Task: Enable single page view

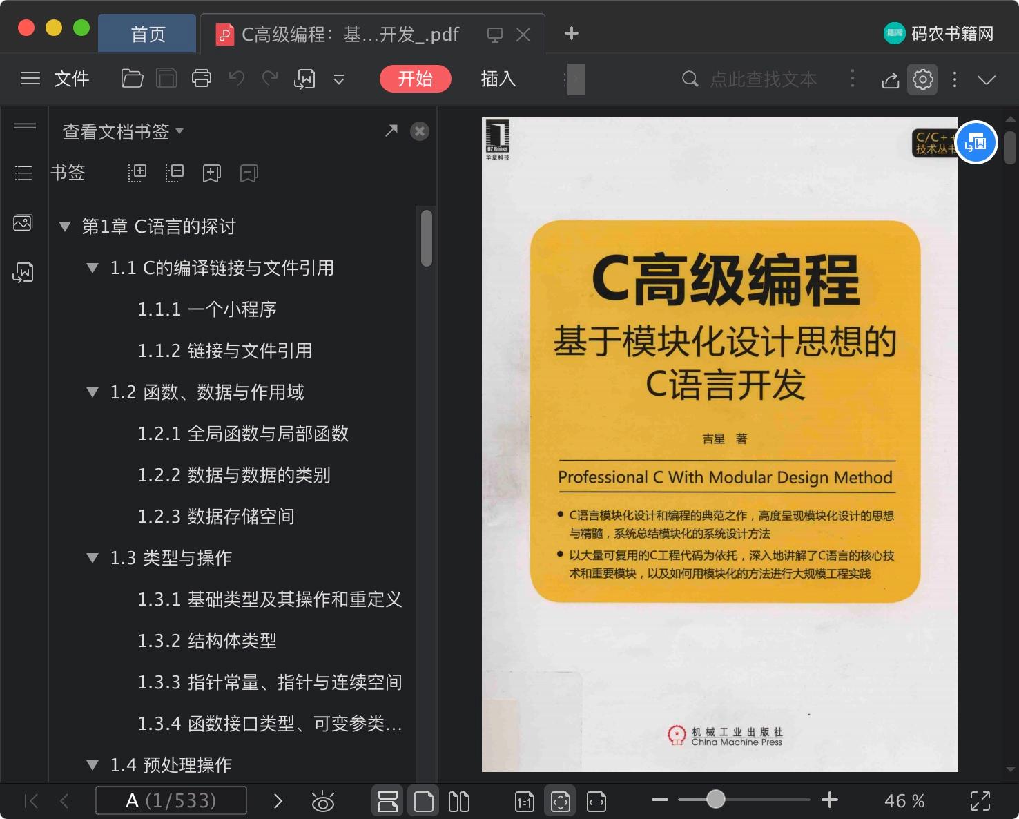Action: tap(424, 801)
